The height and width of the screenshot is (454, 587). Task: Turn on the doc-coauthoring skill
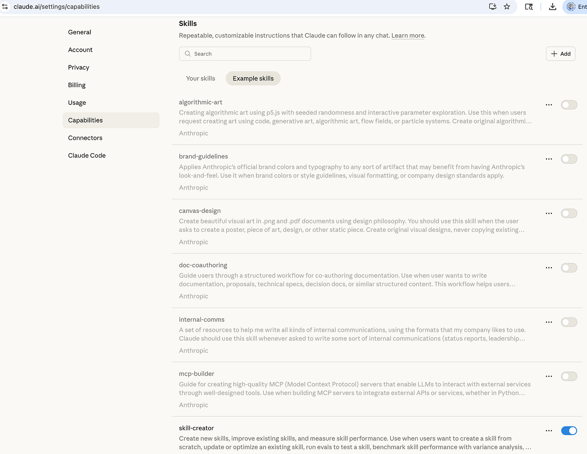569,268
